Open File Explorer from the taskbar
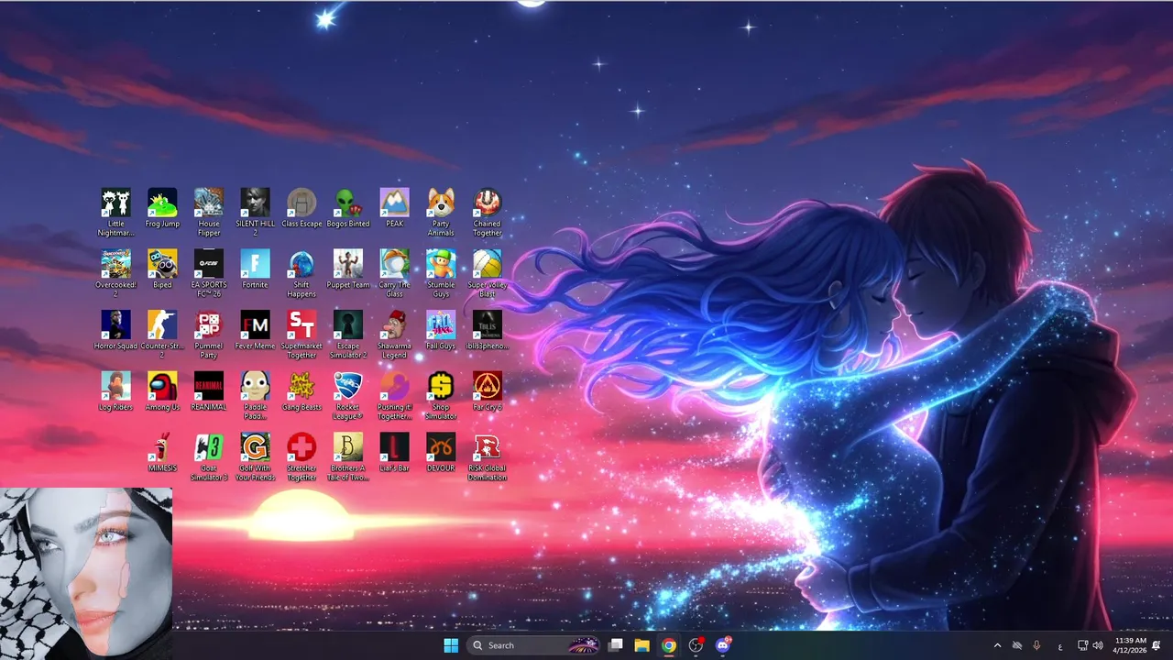Viewport: 1173px width, 660px height. (x=642, y=645)
